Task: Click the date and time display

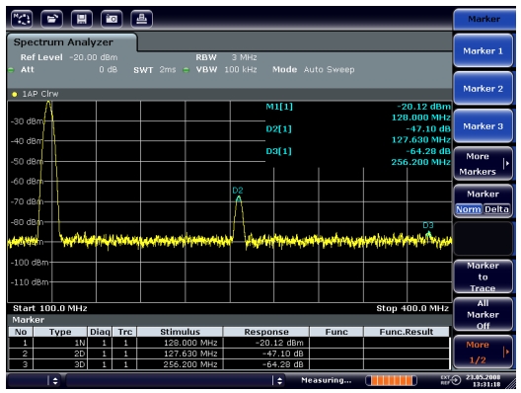Action: (483, 381)
